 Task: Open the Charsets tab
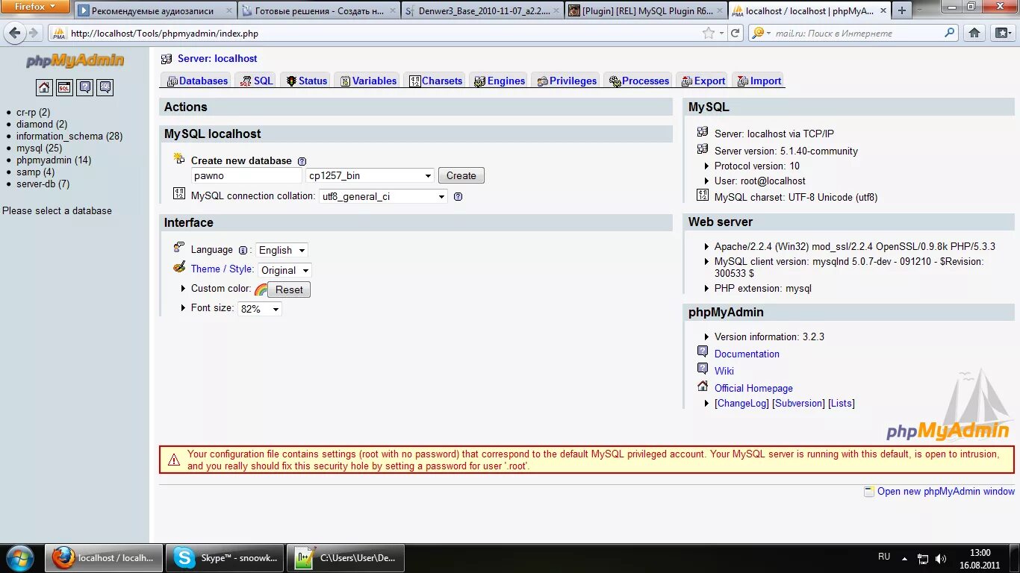pos(435,81)
